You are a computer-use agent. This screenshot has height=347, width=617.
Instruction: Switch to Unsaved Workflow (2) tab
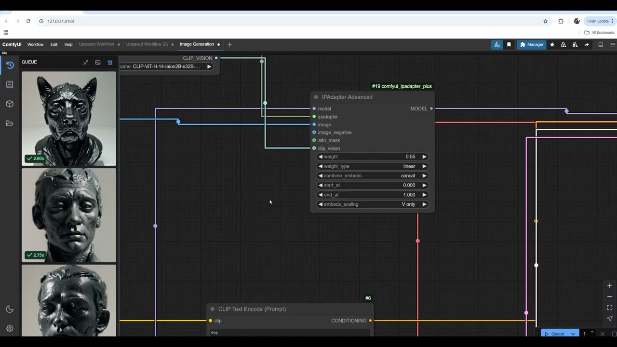tap(147, 44)
